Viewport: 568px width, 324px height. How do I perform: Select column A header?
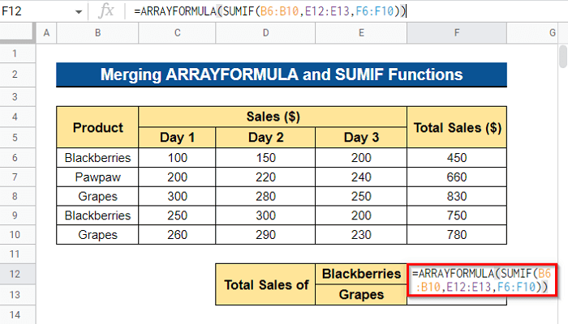coord(45,32)
